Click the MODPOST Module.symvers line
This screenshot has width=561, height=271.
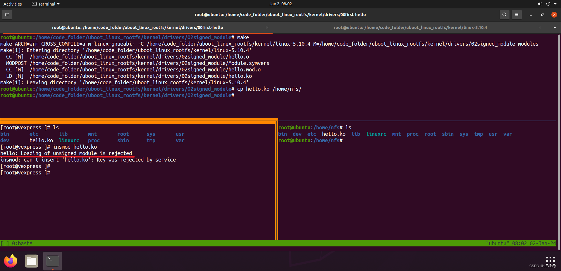tap(138, 63)
